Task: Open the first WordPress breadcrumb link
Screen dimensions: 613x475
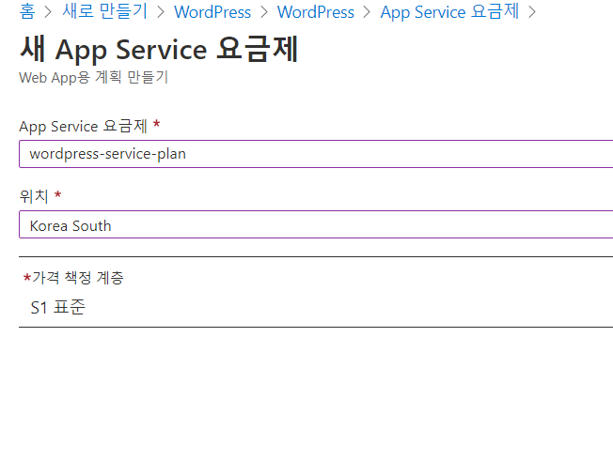Action: tap(212, 12)
